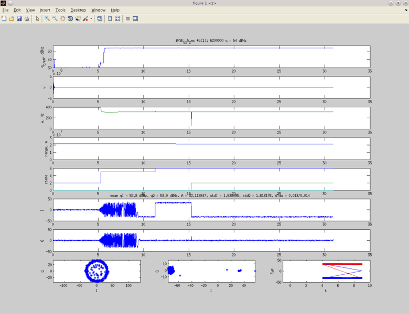Screen dimensions: 409x314
Task: Click the I/Q circular constellation scatter plot
Action: tap(96, 271)
